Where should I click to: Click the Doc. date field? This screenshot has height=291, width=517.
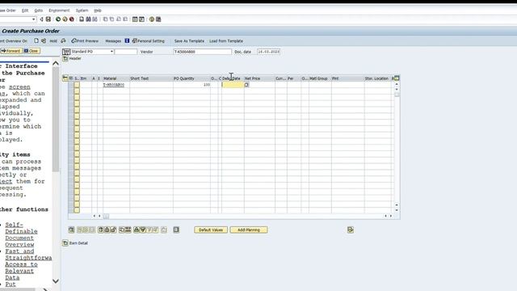(x=269, y=52)
